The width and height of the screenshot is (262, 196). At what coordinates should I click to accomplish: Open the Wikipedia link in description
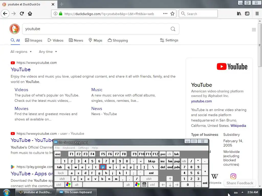(238, 126)
